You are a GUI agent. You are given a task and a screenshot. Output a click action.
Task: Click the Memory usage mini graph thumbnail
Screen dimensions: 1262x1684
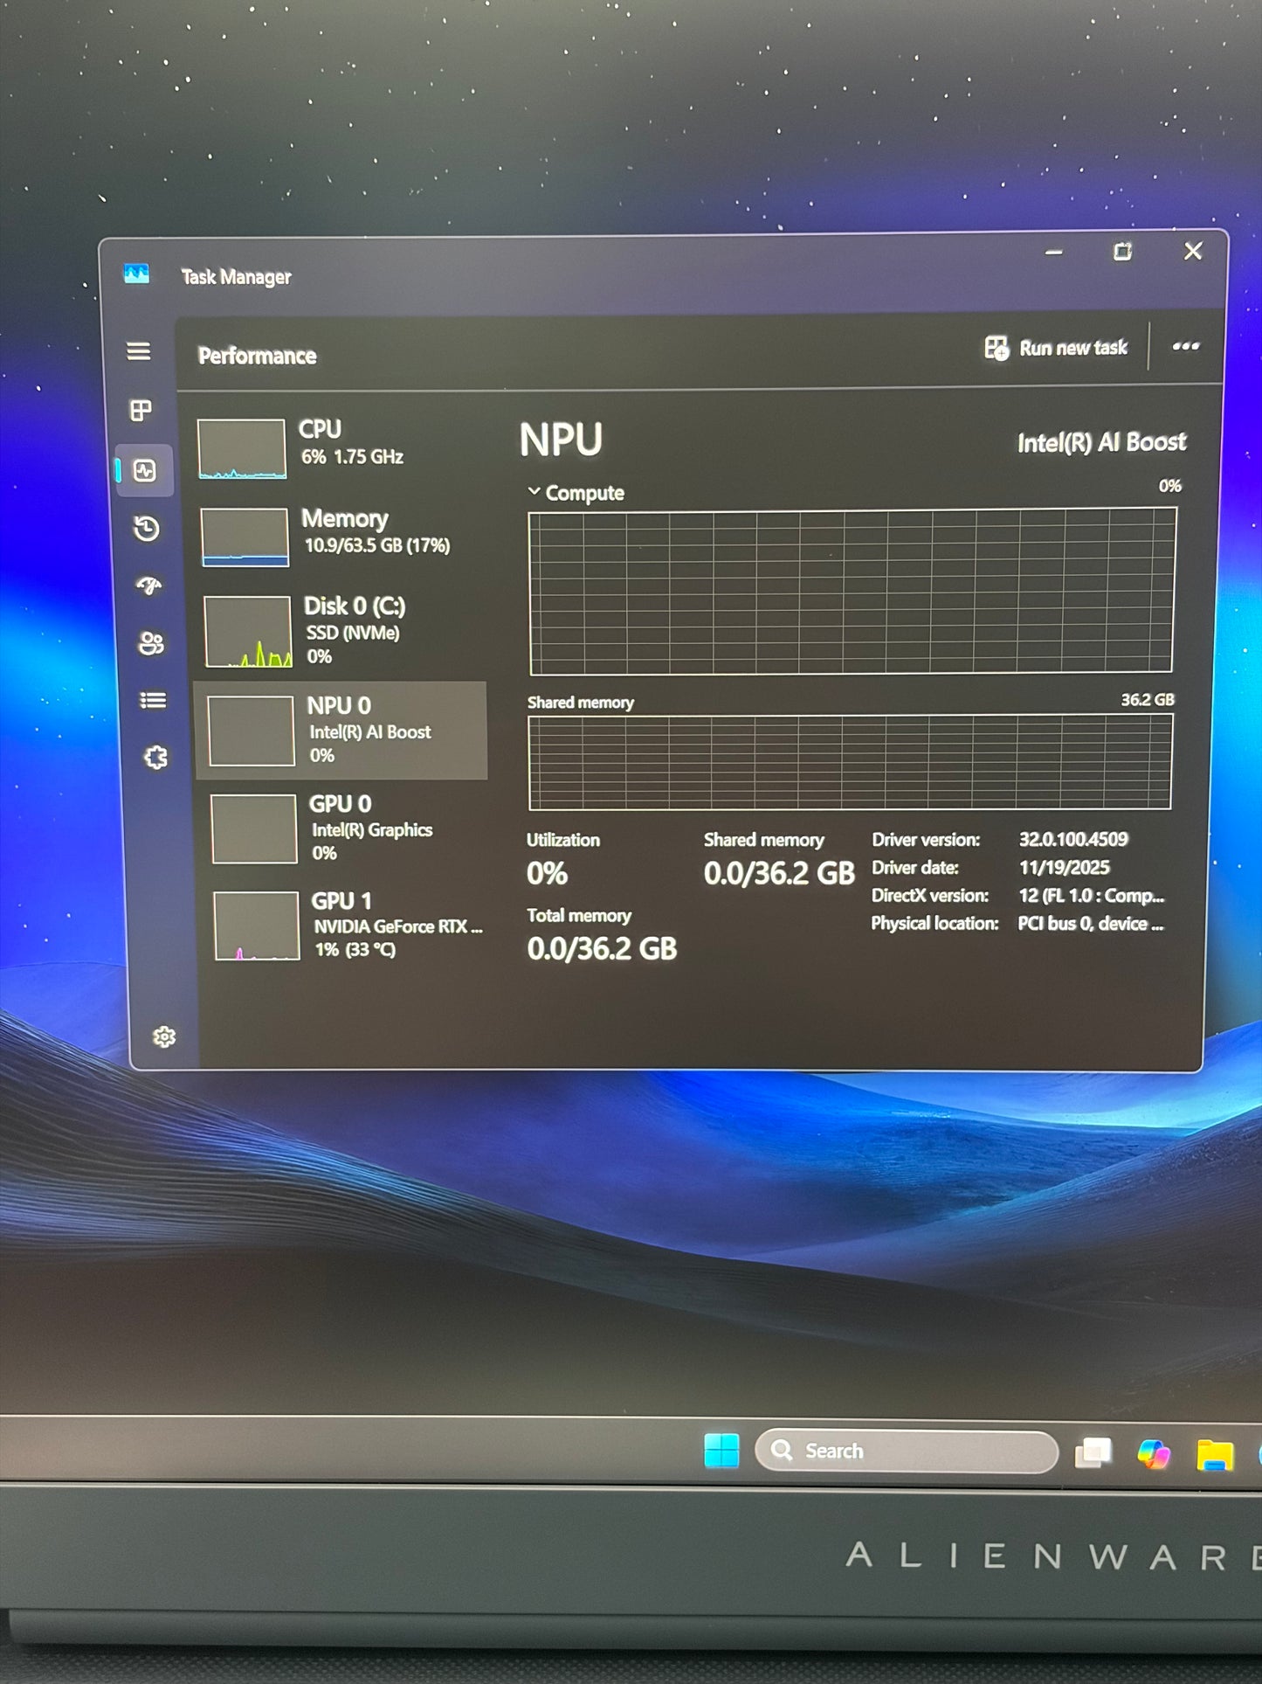pos(245,537)
